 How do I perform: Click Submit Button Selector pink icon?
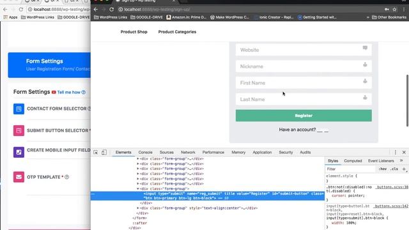point(19,130)
